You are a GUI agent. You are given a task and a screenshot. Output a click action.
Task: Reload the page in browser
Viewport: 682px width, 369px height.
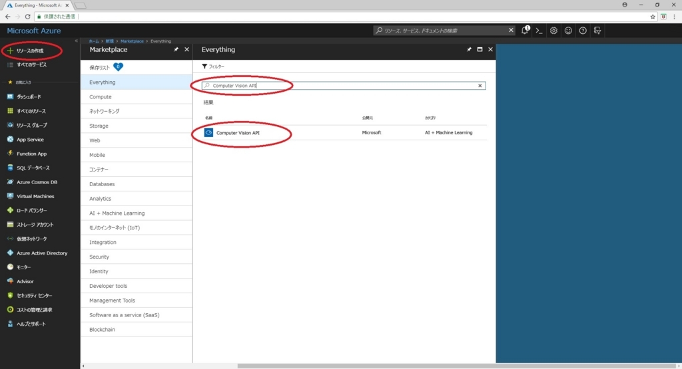[x=27, y=17]
